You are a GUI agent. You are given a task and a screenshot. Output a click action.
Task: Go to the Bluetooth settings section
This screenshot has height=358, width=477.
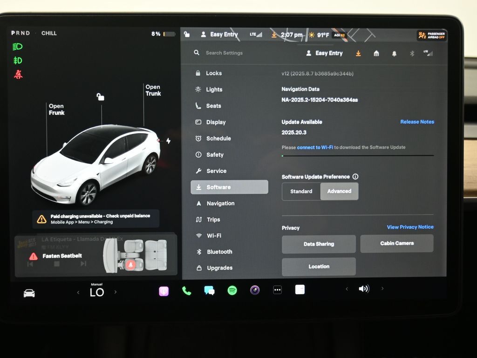[219, 252]
